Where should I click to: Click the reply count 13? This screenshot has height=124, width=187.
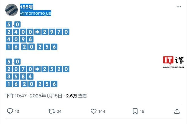tap(17, 112)
